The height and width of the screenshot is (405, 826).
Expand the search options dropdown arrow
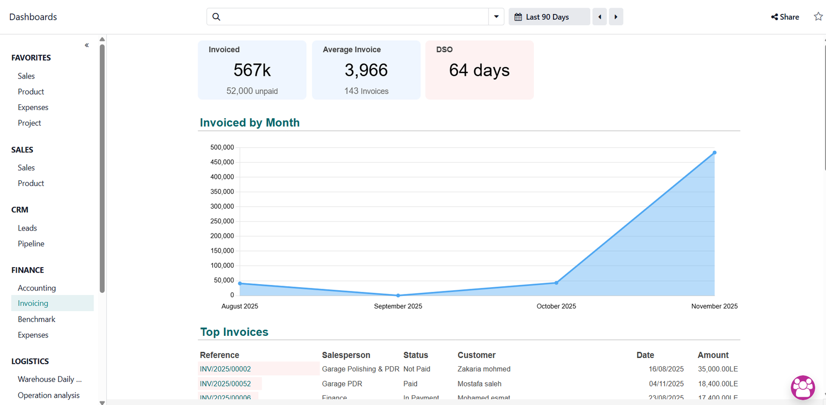pyautogui.click(x=496, y=17)
